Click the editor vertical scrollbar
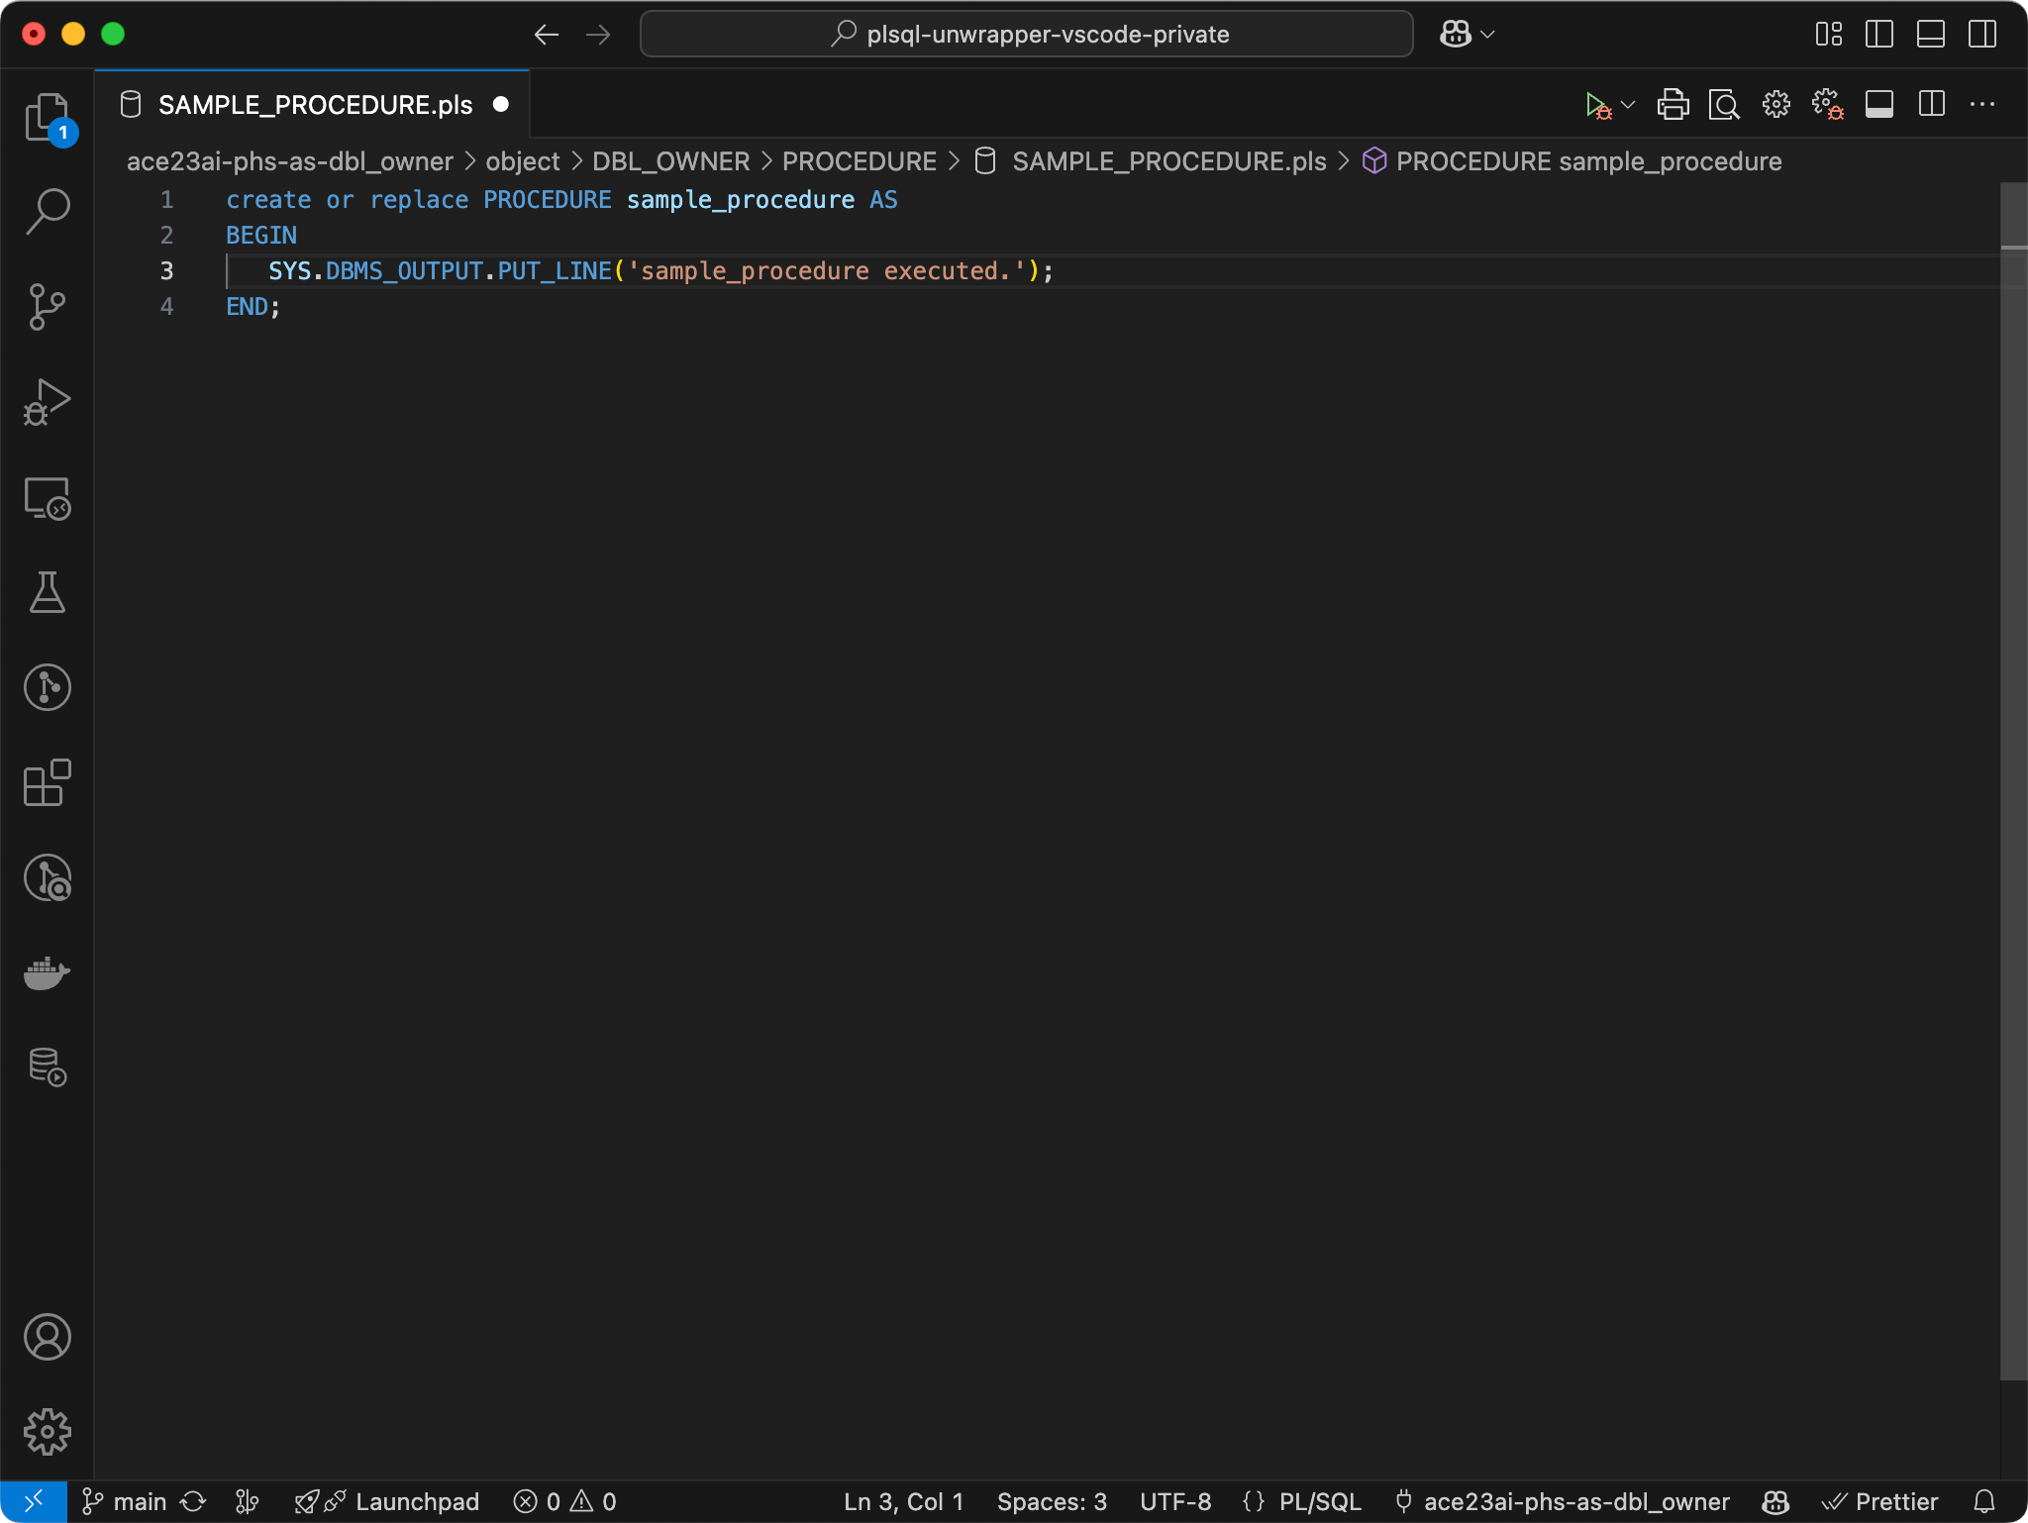Image resolution: width=2028 pixels, height=1523 pixels. click(x=2013, y=780)
